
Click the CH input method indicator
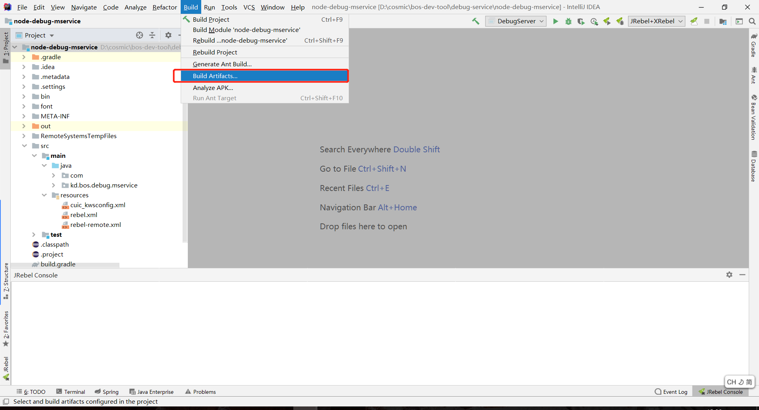[x=740, y=382]
